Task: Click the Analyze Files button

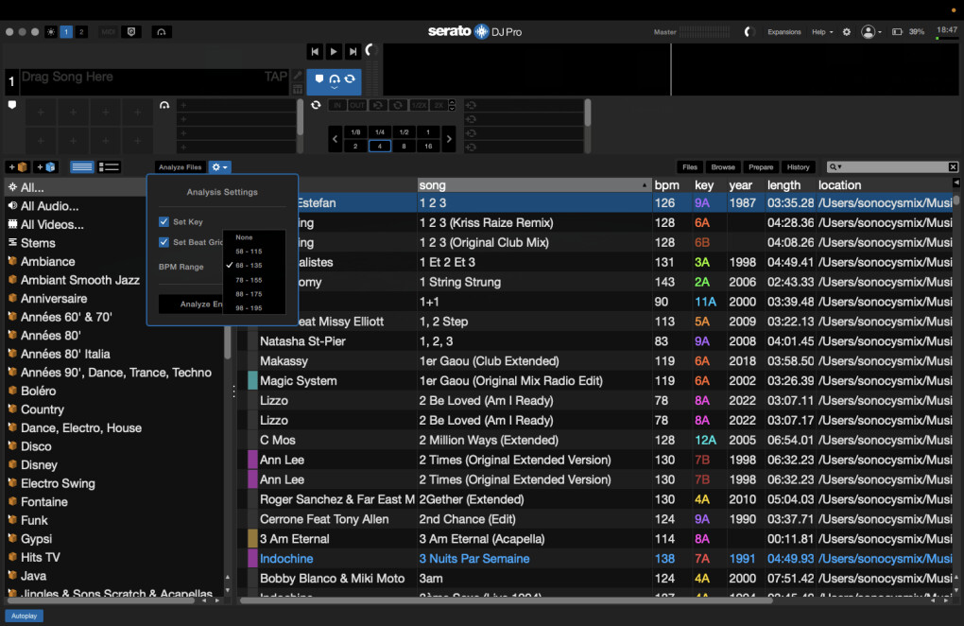Action: pos(181,167)
